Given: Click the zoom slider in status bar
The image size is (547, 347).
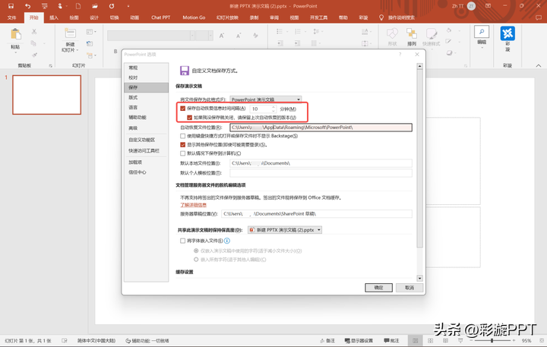Looking at the screenshot, I should [492, 341].
